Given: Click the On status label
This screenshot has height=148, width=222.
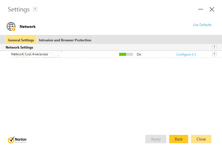Looking at the screenshot, I should pos(139,54).
